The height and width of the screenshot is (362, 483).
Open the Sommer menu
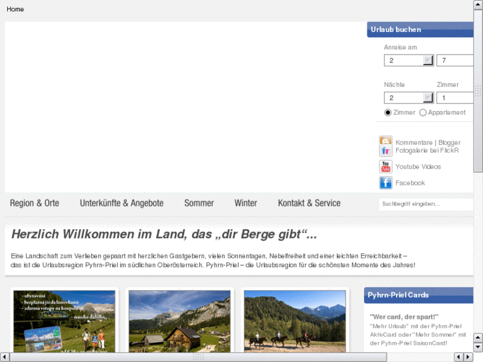[199, 203]
